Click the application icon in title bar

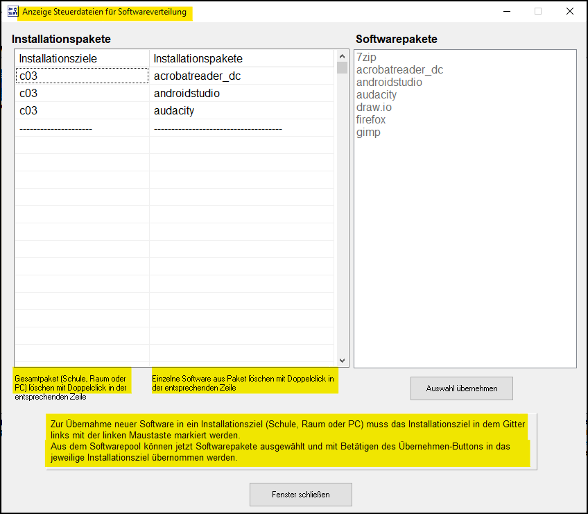click(12, 12)
